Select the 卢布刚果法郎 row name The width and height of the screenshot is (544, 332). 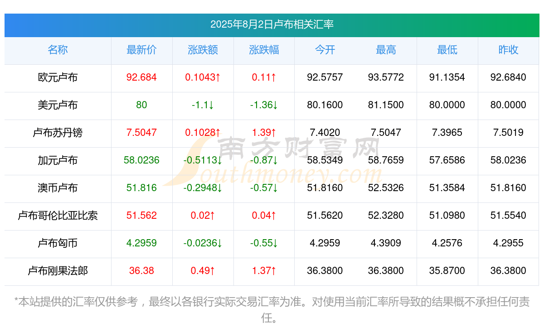pos(58,271)
